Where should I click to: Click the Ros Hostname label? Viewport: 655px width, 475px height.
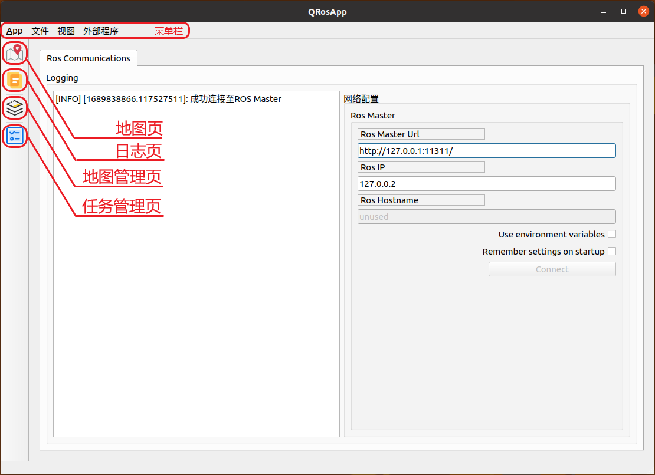pos(421,200)
